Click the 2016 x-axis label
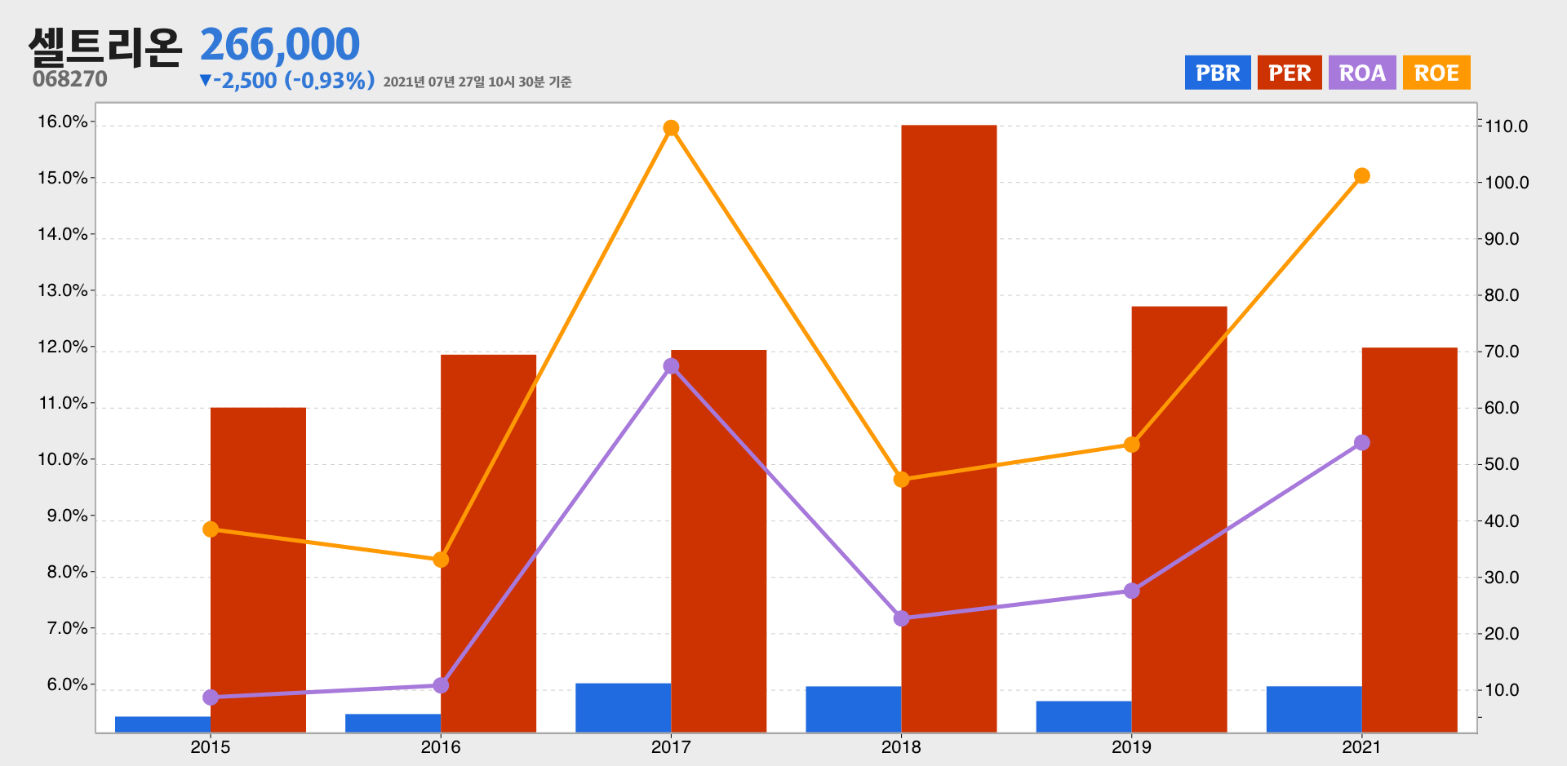Image resolution: width=1567 pixels, height=766 pixels. tap(441, 746)
